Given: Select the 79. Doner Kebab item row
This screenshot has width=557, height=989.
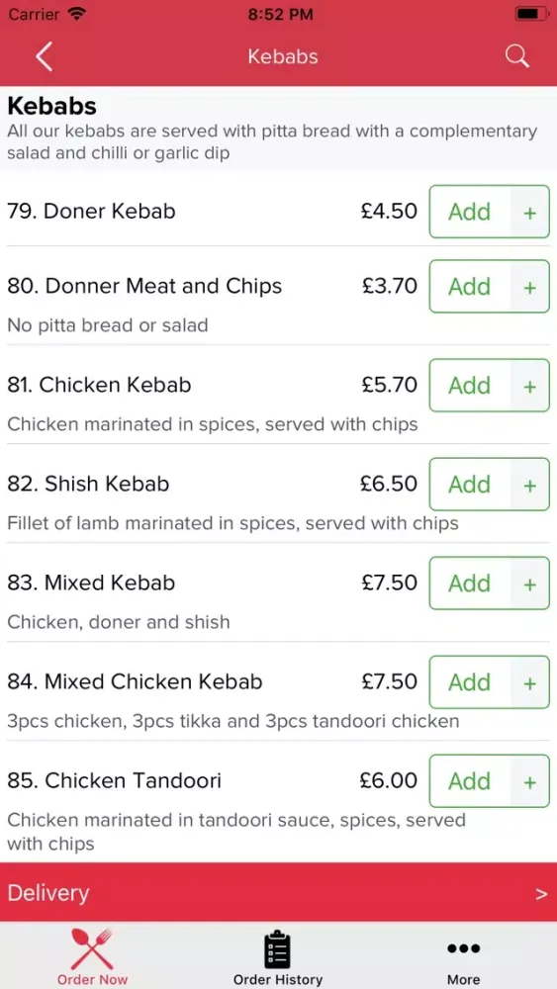Looking at the screenshot, I should point(278,212).
